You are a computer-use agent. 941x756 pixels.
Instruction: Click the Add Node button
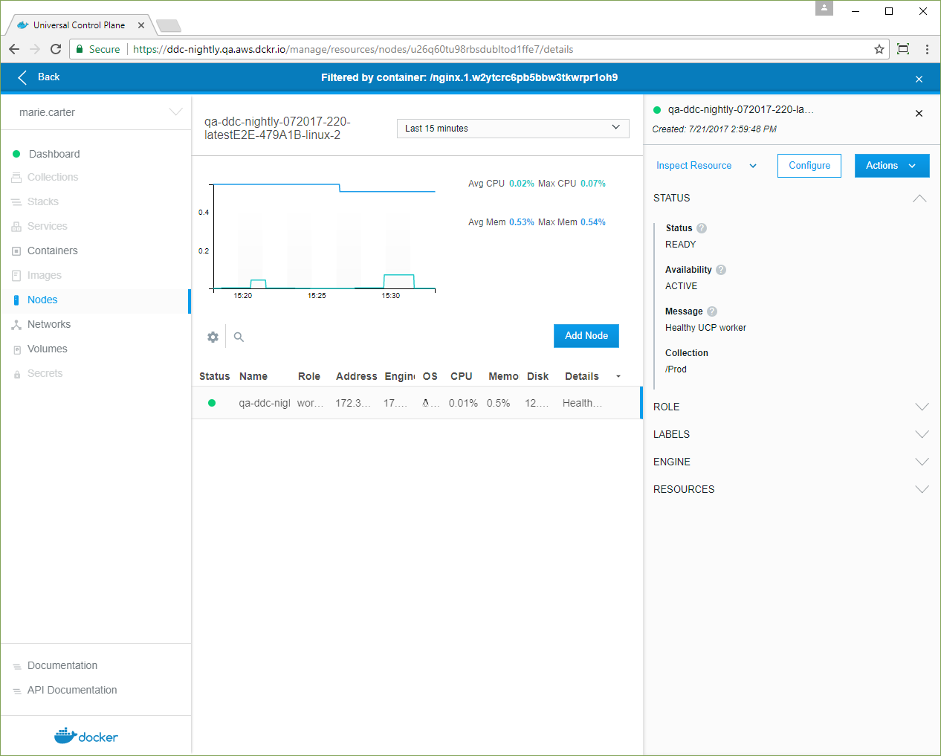pyautogui.click(x=586, y=336)
